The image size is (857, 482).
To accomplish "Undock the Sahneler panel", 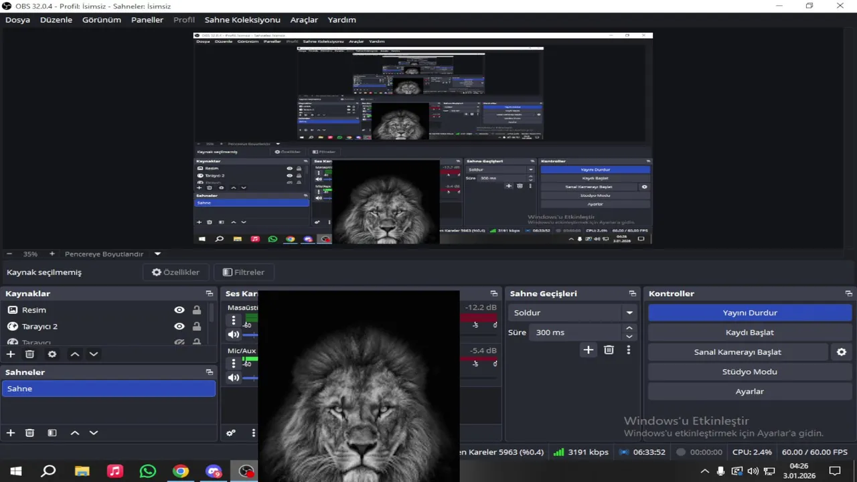I will coord(210,372).
